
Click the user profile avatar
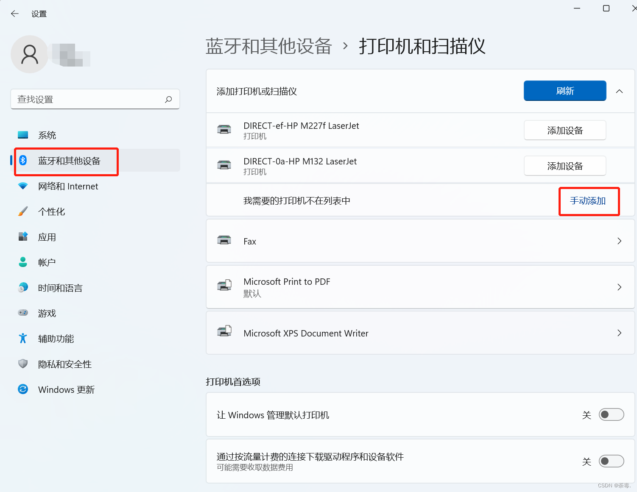click(x=29, y=54)
